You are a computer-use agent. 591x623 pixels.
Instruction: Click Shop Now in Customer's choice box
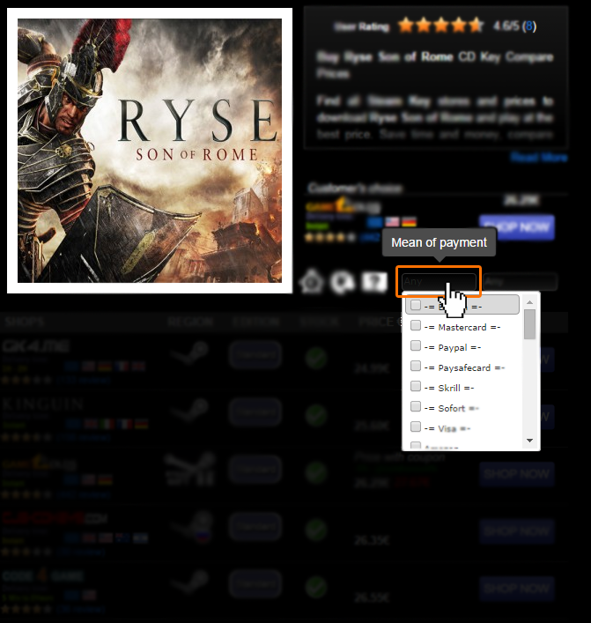click(x=517, y=227)
